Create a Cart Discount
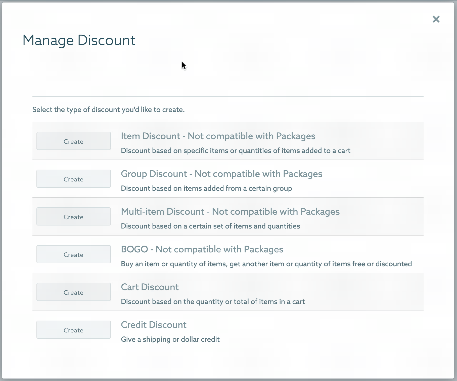This screenshot has height=381, width=457. point(74,292)
